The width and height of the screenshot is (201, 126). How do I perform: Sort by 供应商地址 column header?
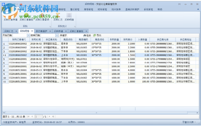click(x=186, y=40)
